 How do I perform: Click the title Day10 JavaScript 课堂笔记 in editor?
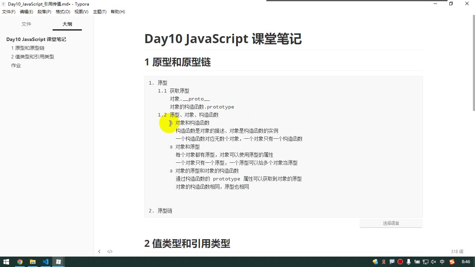(x=223, y=39)
